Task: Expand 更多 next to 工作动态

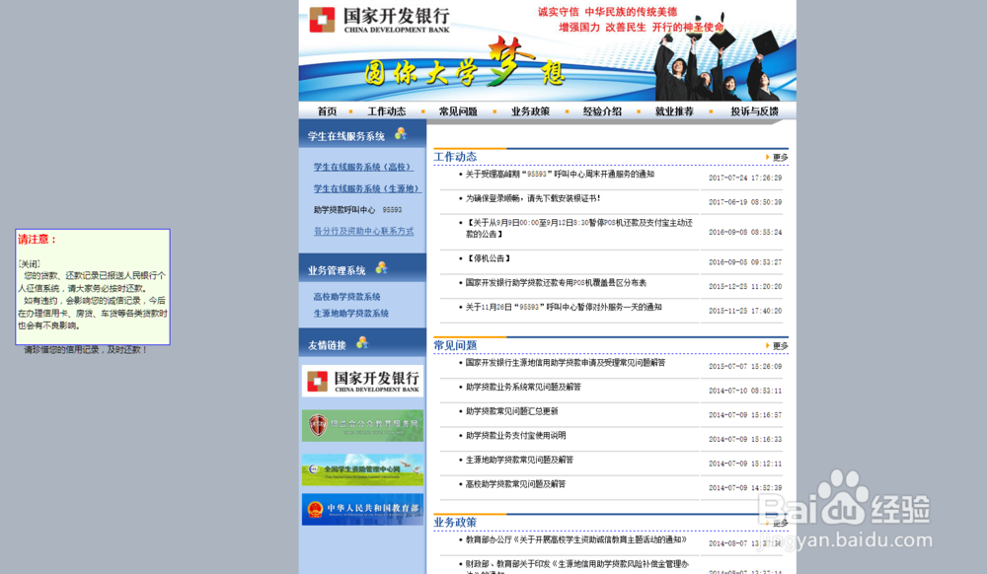Action: [x=778, y=155]
